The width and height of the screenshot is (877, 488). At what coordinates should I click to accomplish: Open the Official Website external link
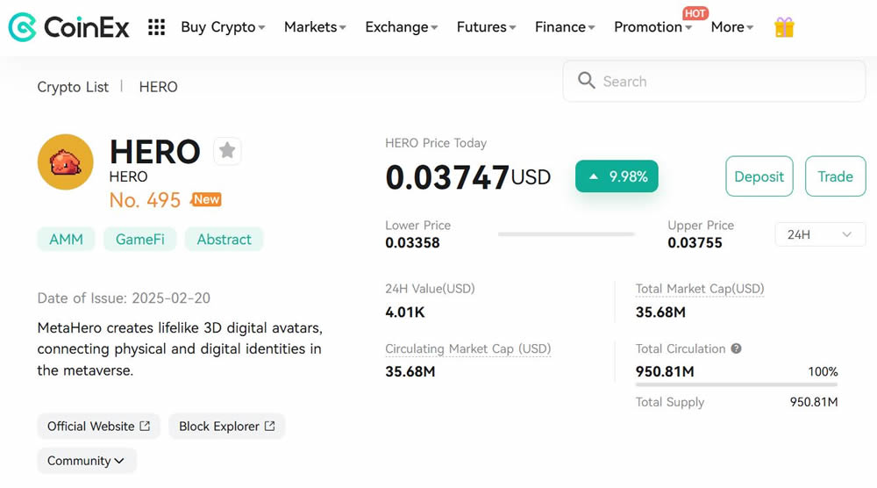98,427
